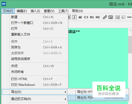Screen dimensions: 132x104
Task: Expand the 导出(E) submenu
Action: 35,92
